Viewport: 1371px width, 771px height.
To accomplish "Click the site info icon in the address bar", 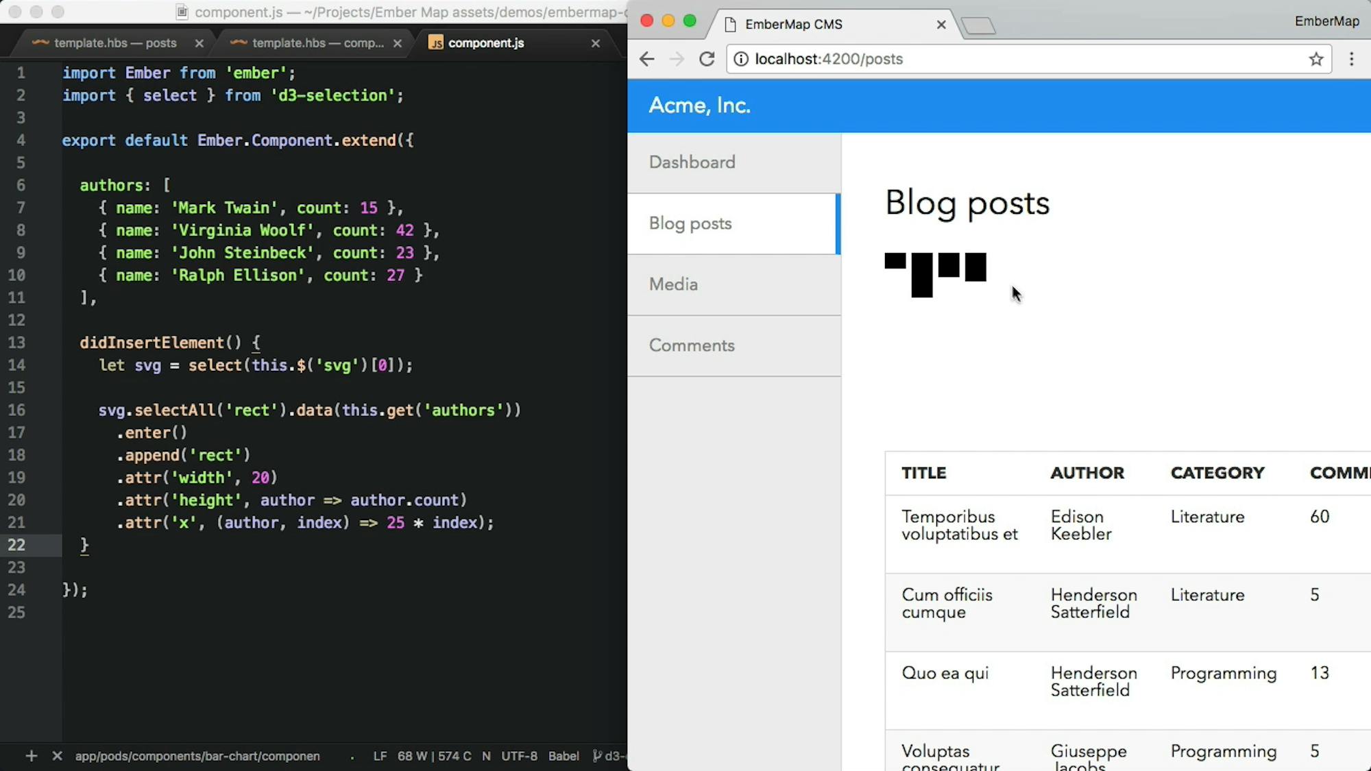I will click(741, 59).
